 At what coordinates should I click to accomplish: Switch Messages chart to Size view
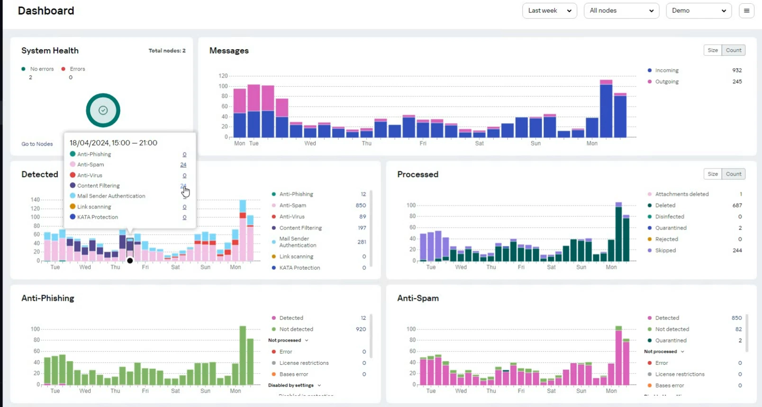(712, 50)
